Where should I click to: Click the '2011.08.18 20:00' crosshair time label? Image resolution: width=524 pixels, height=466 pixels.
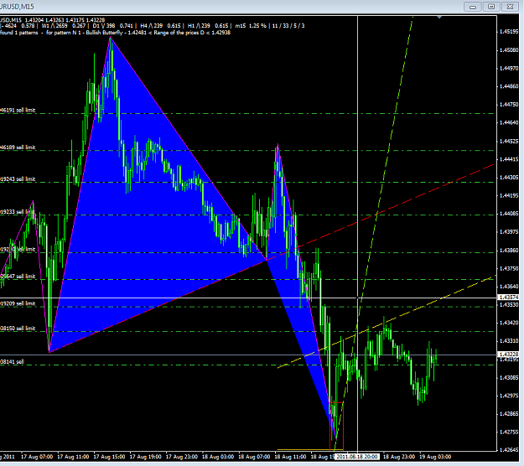357,457
